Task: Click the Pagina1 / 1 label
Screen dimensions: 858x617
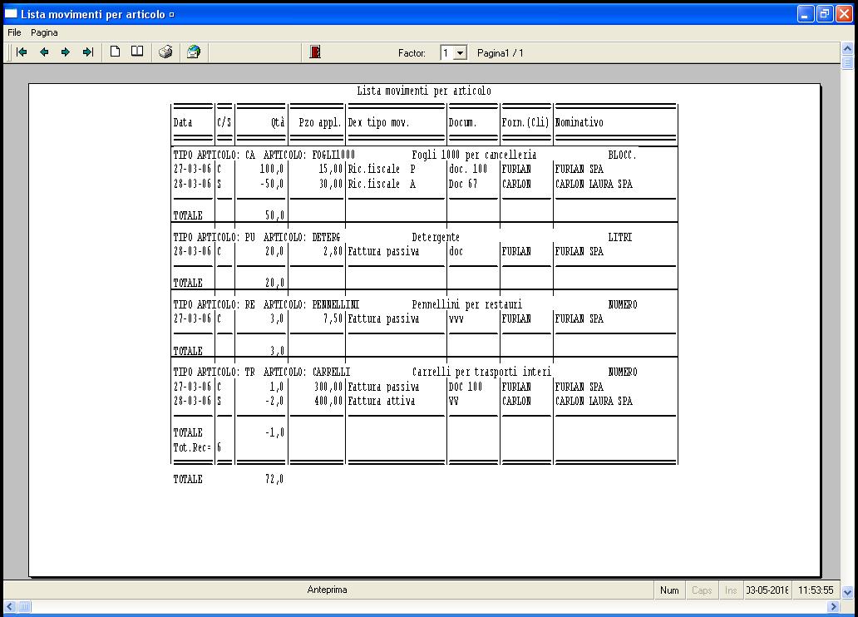Action: tap(500, 53)
